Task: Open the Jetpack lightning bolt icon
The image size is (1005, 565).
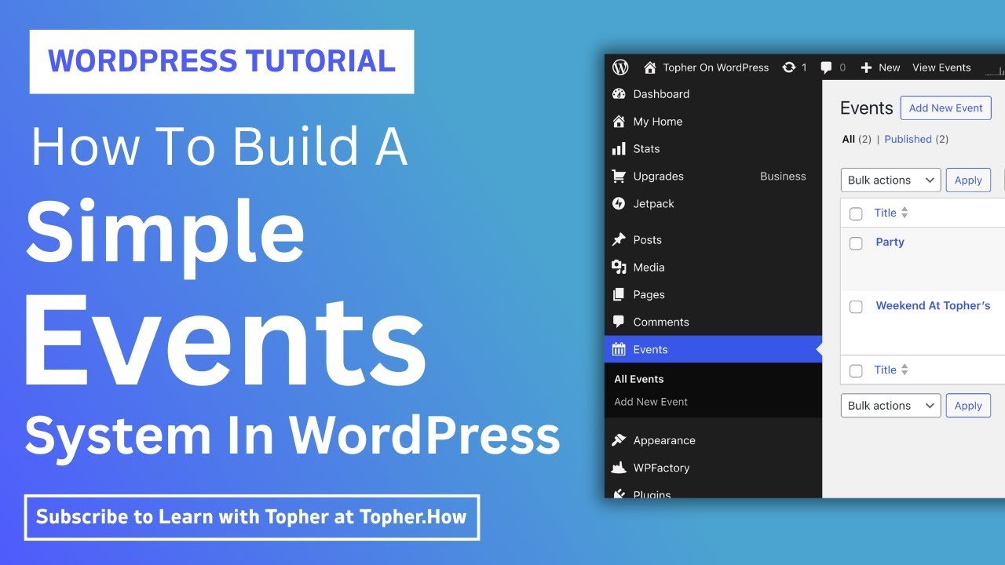Action: [619, 204]
